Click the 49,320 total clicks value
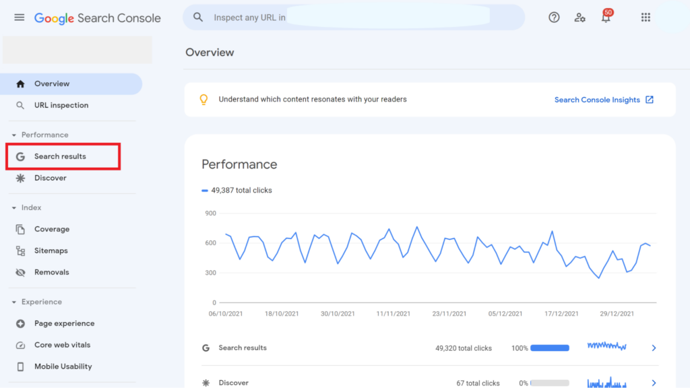This screenshot has height=388, width=690. pyautogui.click(x=464, y=348)
